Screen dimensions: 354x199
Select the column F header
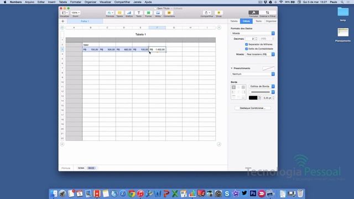pos(157,28)
